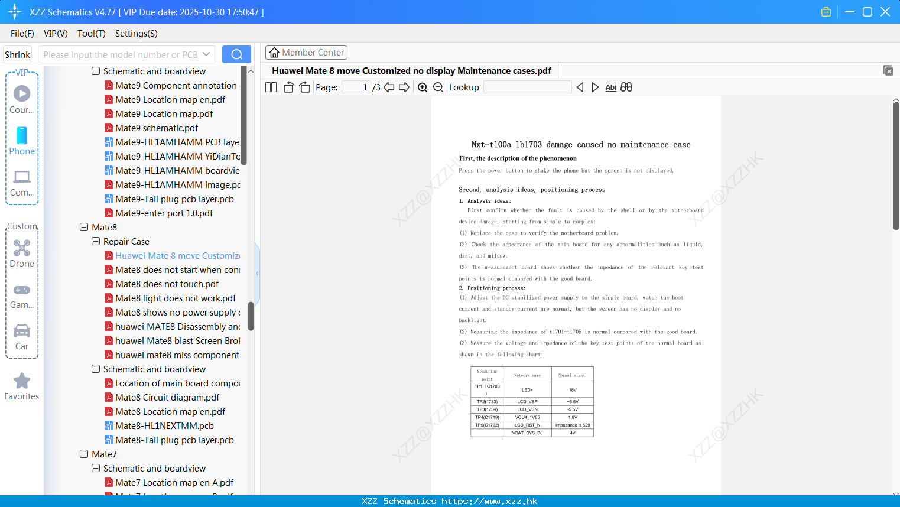Open the Settings(S) menu
900x507 pixels.
pos(137,34)
